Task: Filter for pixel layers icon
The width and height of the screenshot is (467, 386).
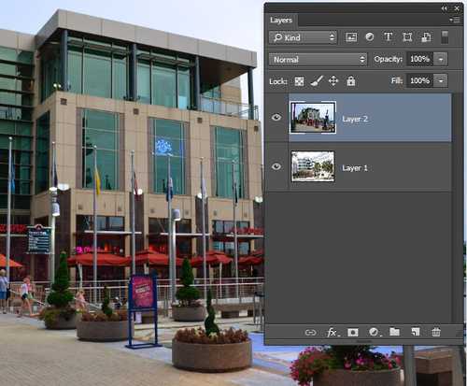Action: [351, 37]
